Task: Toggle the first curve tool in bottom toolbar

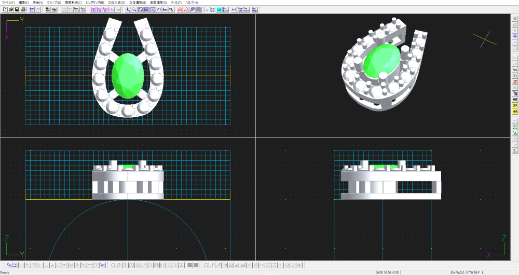Action: [10, 265]
